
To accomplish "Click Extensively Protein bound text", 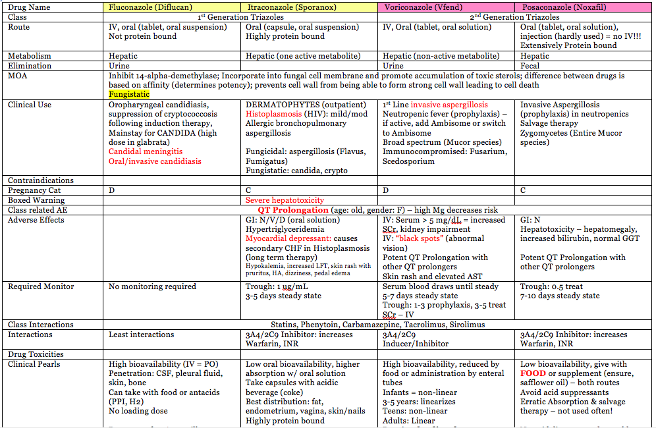I will click(568, 45).
